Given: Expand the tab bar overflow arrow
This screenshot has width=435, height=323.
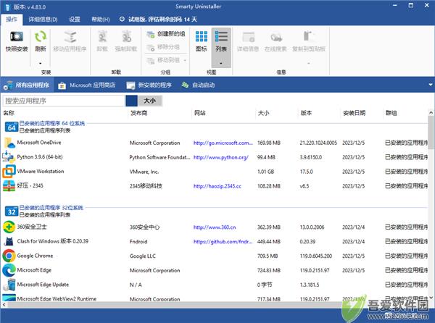Looking at the screenshot, I should 430,85.
